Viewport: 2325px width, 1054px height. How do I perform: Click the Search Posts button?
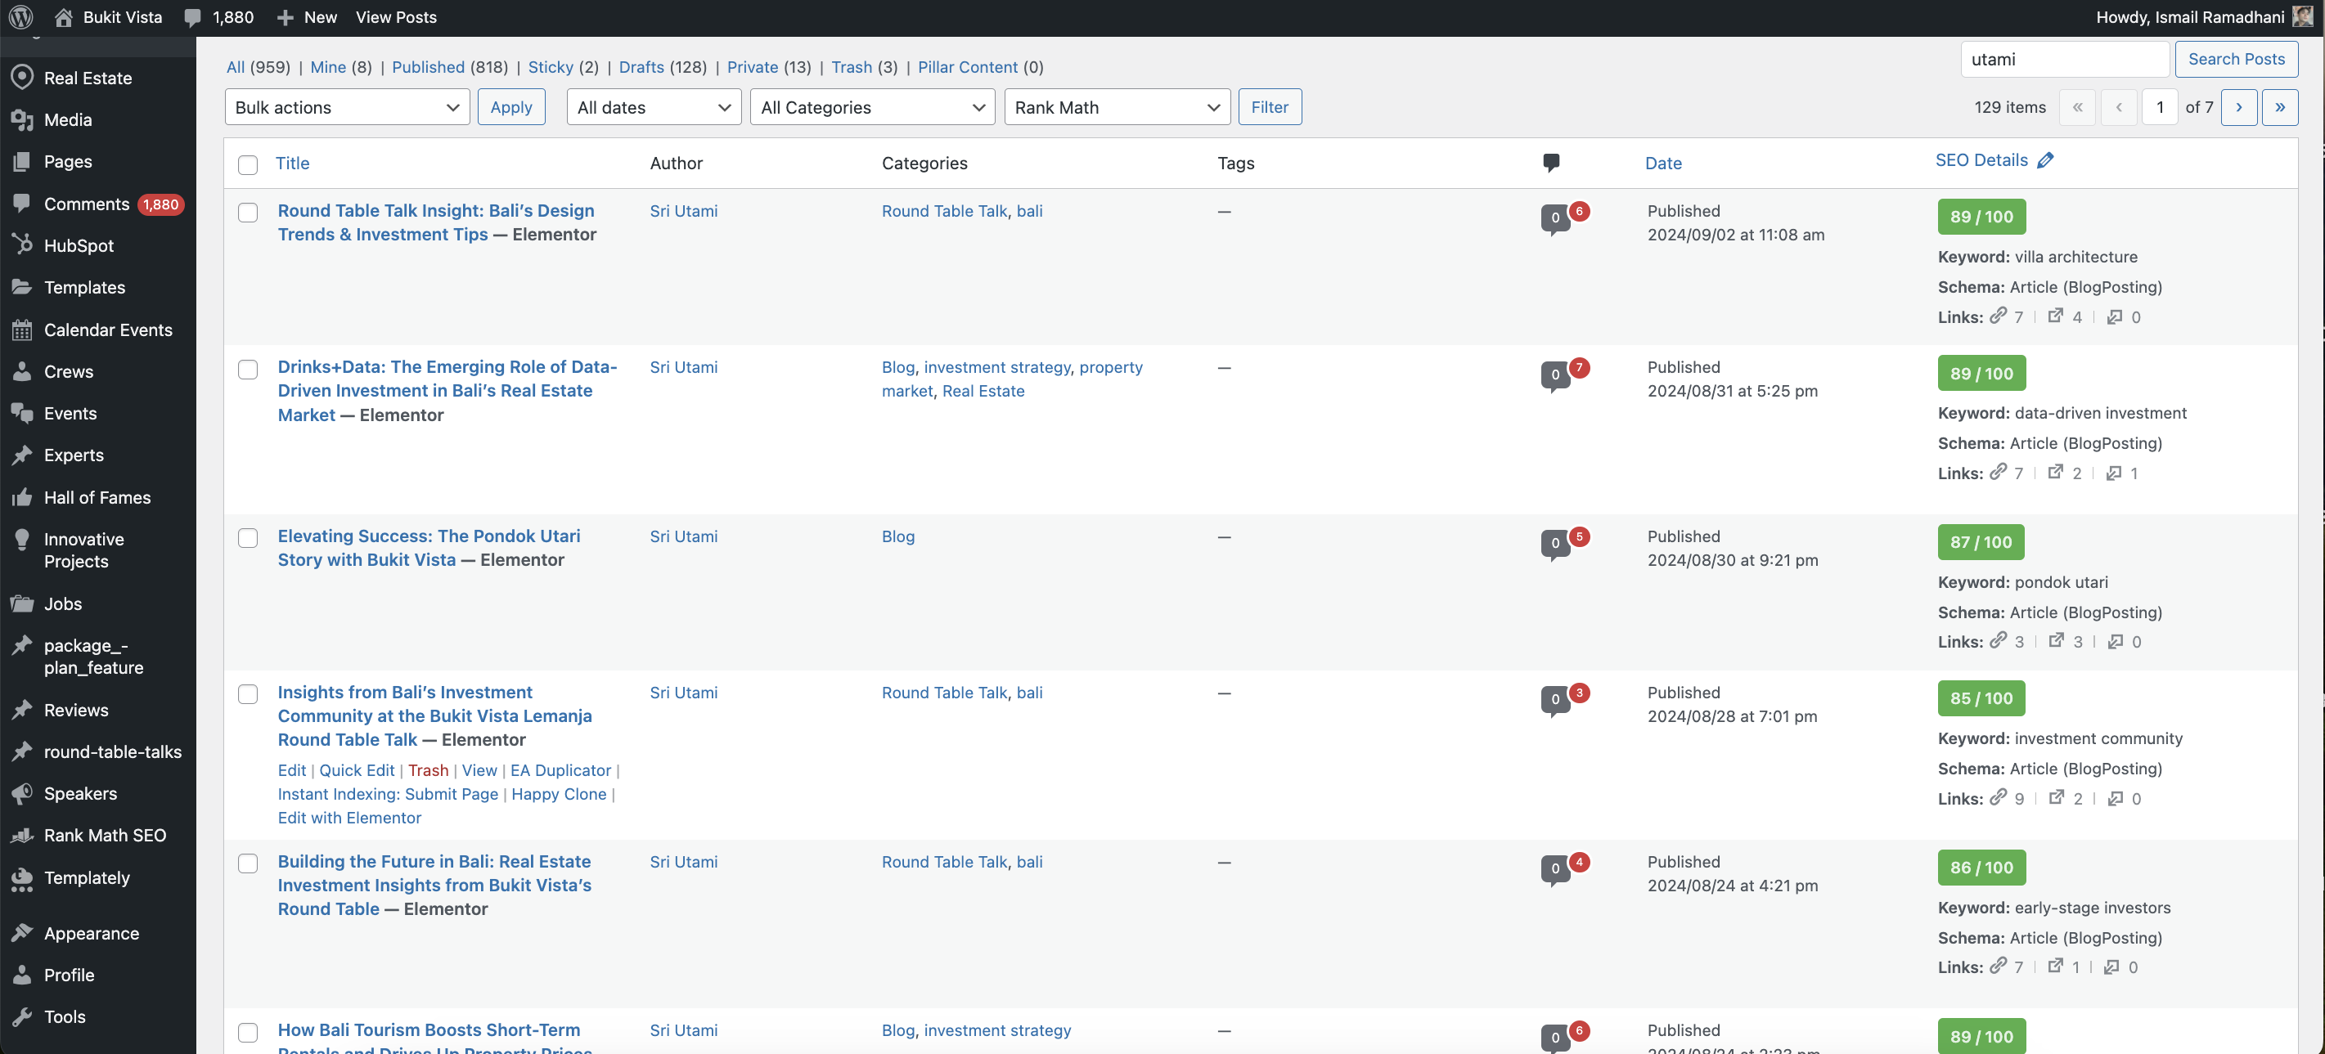pos(2237,60)
